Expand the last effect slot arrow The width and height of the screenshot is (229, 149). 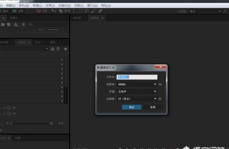click(62, 101)
